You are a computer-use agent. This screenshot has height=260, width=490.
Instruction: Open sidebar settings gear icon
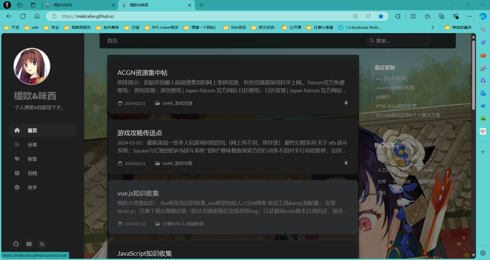(483, 253)
